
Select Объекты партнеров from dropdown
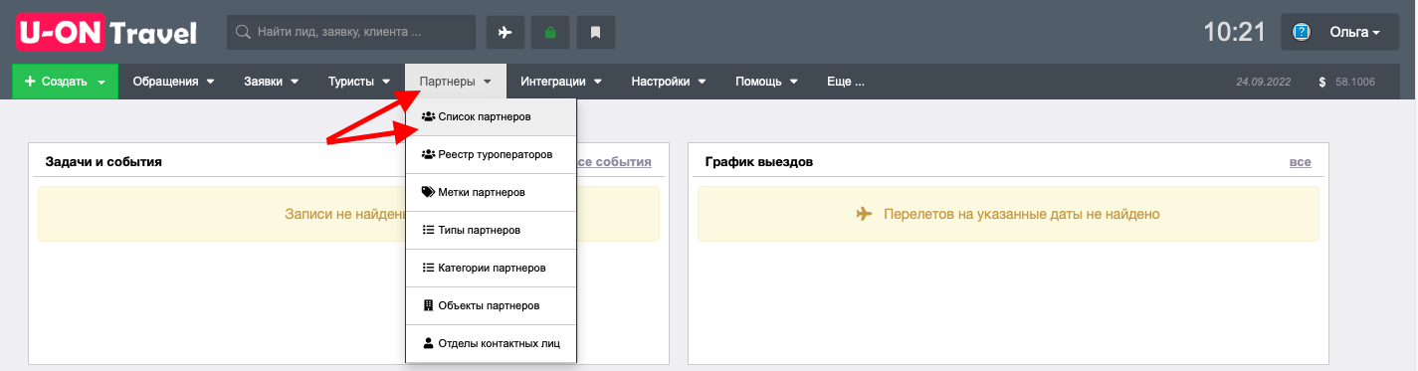[491, 305]
